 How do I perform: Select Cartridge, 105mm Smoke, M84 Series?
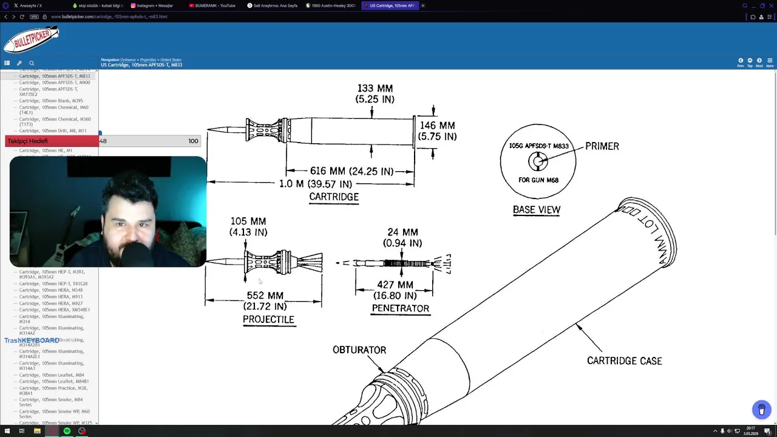51,402
